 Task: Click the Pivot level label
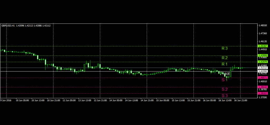225,74
